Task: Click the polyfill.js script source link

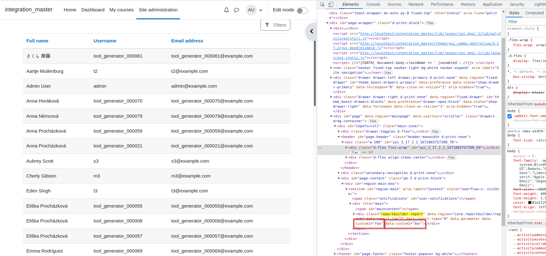Action: click(x=417, y=36)
